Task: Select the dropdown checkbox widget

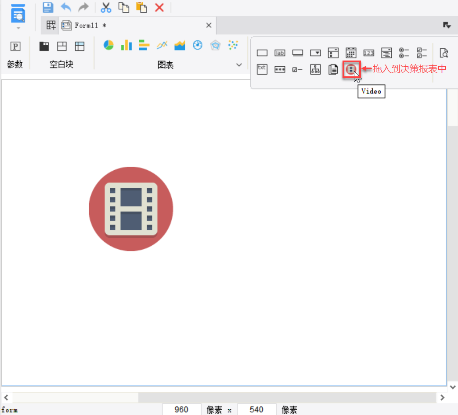Action: pos(333,53)
